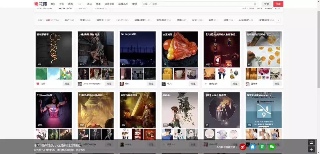Filter by 造型/美妆 category
The height and width of the screenshot is (154, 320).
[x=164, y=20]
